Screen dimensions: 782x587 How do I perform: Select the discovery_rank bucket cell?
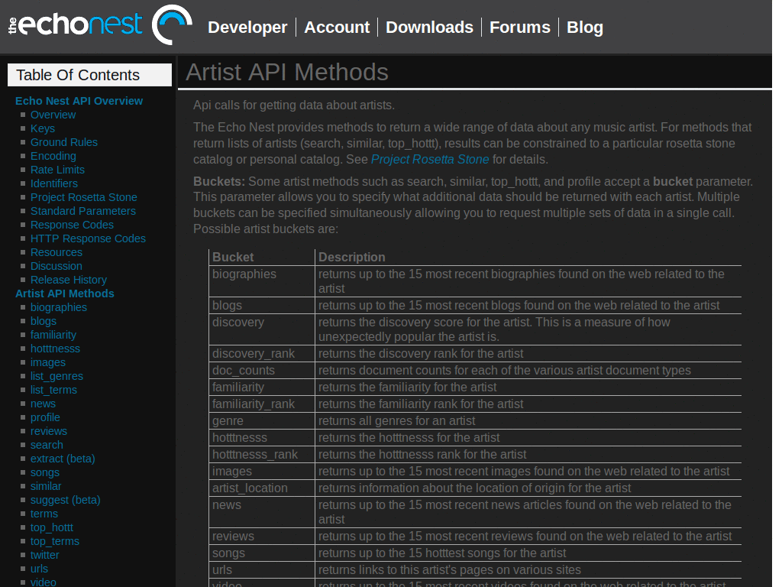[x=262, y=353]
